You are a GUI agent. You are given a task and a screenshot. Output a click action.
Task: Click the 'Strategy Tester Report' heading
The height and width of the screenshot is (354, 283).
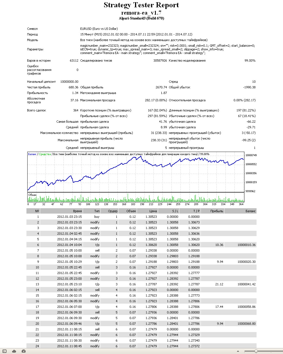tap(141, 5)
